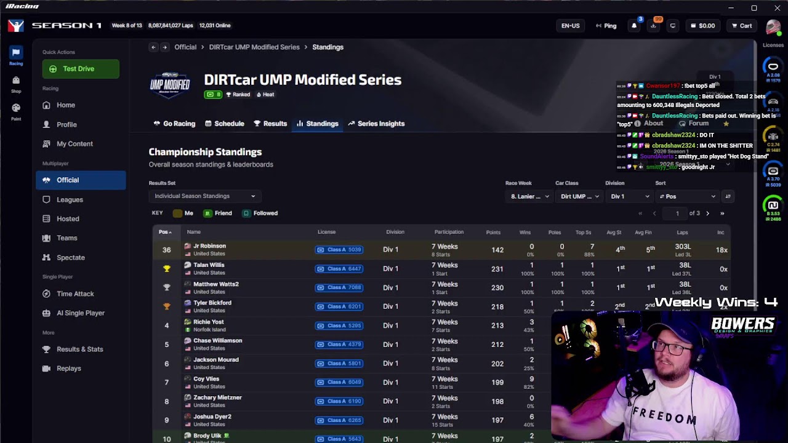This screenshot has width=788, height=443.
Task: Open Leagues in the sidebar
Action: point(81,199)
